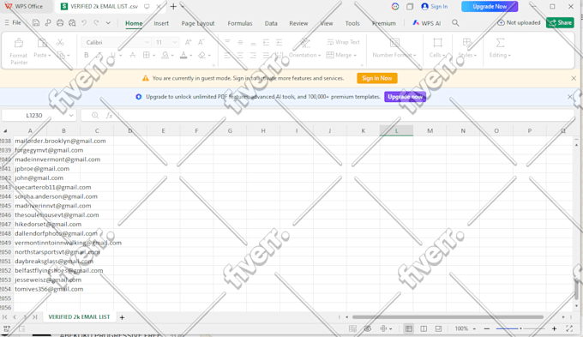Toggle Wrap Text
The image size is (583, 337).
coord(343,42)
